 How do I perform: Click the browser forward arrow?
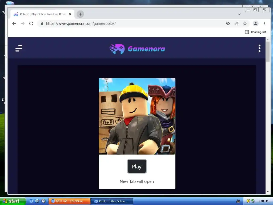[x=23, y=23]
